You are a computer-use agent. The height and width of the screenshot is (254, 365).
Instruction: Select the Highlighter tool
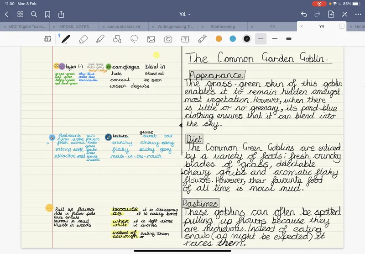(100, 39)
